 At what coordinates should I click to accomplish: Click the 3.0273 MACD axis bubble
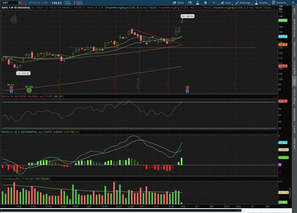pos(283,142)
